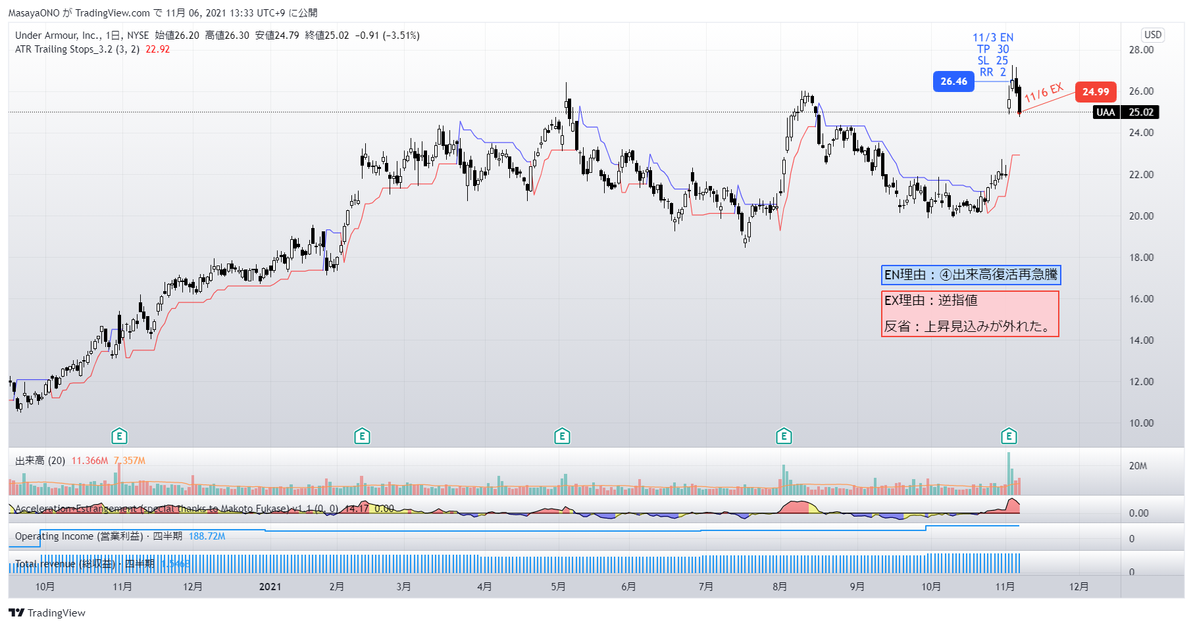This screenshot has width=1193, height=627.
Task: Click the EX理由：逆指値 note line
Action: [x=930, y=300]
